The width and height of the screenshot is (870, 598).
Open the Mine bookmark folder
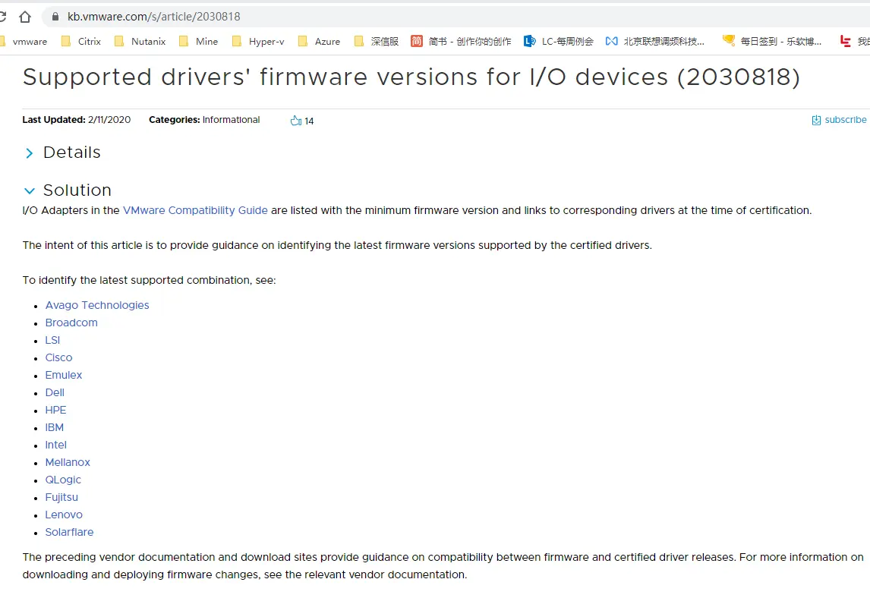click(x=199, y=41)
